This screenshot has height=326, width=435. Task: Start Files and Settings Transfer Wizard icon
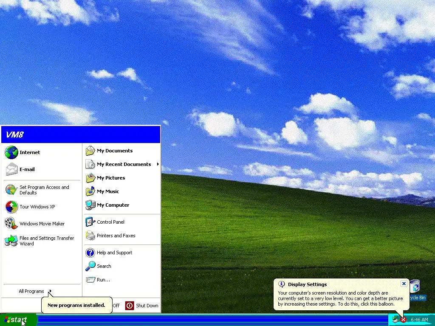(11, 241)
